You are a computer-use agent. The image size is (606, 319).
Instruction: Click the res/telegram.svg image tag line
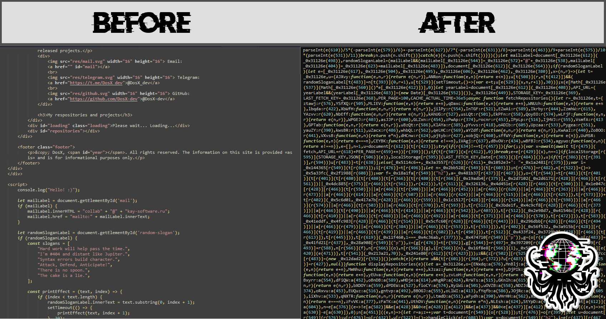123,77
